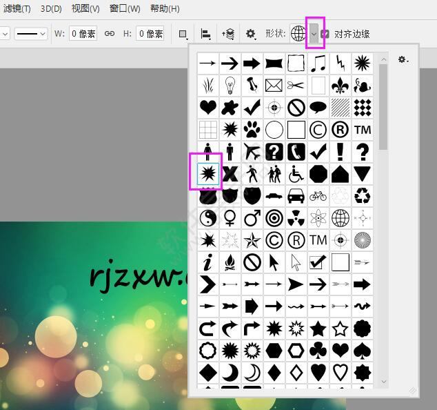437x410 pixels.
Task: Pick the yin yang shape
Action: (207, 218)
